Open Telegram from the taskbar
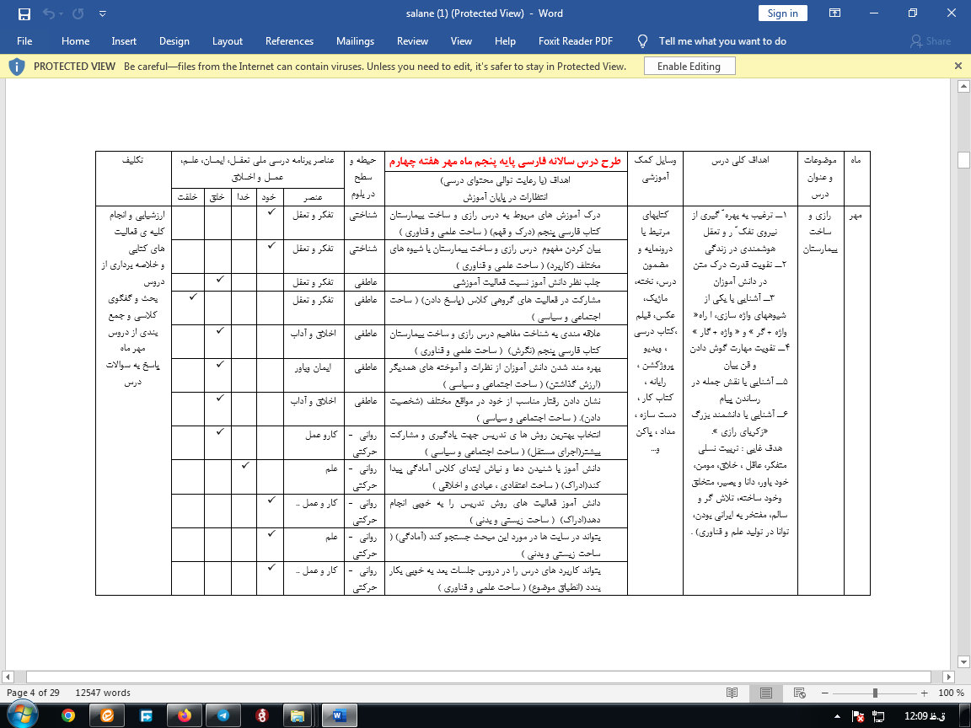This screenshot has width=971, height=728. point(223,715)
